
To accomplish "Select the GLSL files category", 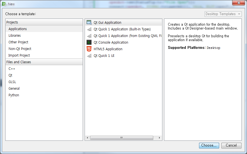I will 44,82.
